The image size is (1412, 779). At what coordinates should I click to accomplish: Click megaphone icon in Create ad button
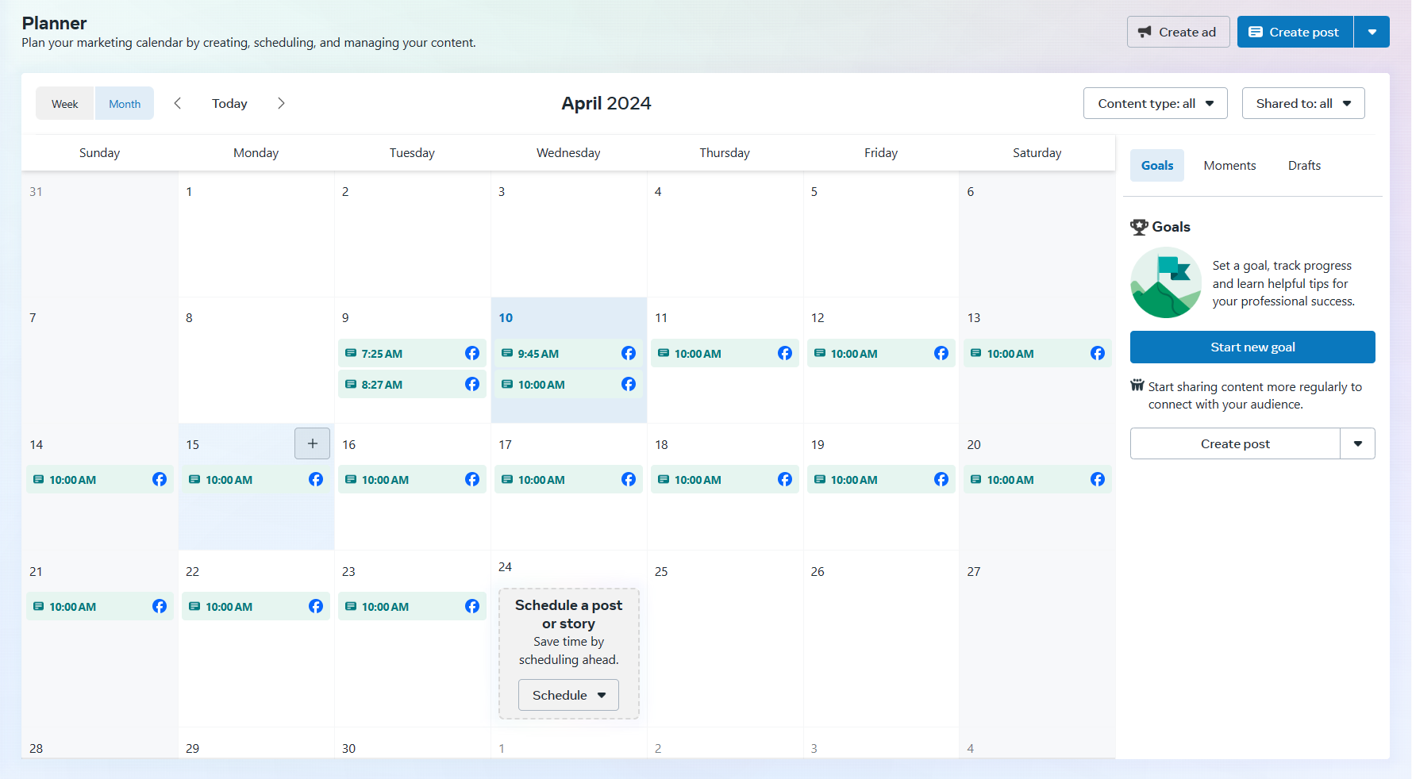click(1145, 32)
